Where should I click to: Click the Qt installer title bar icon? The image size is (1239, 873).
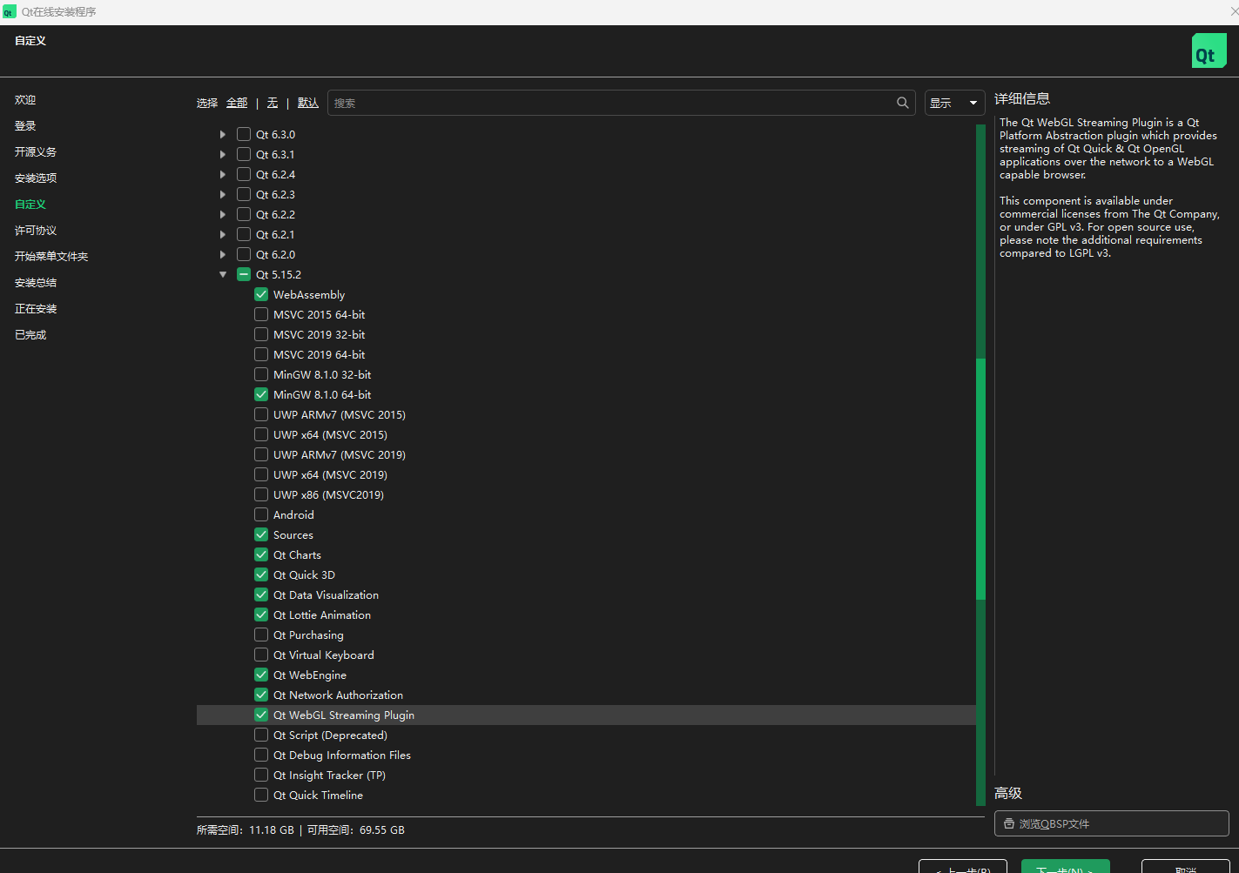pyautogui.click(x=10, y=12)
